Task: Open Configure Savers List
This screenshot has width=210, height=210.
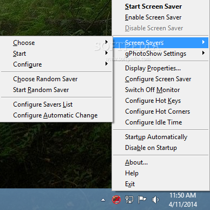Action: [x=56, y=104]
